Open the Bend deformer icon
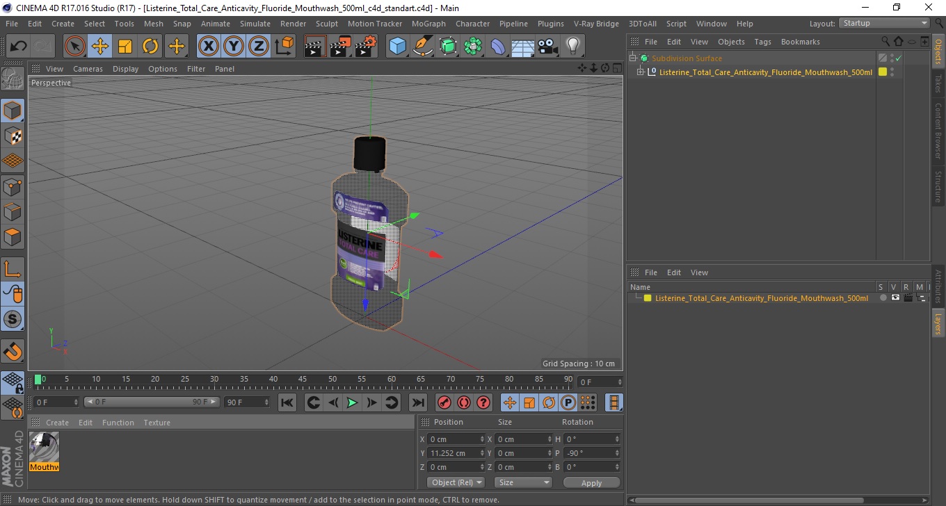 click(498, 47)
